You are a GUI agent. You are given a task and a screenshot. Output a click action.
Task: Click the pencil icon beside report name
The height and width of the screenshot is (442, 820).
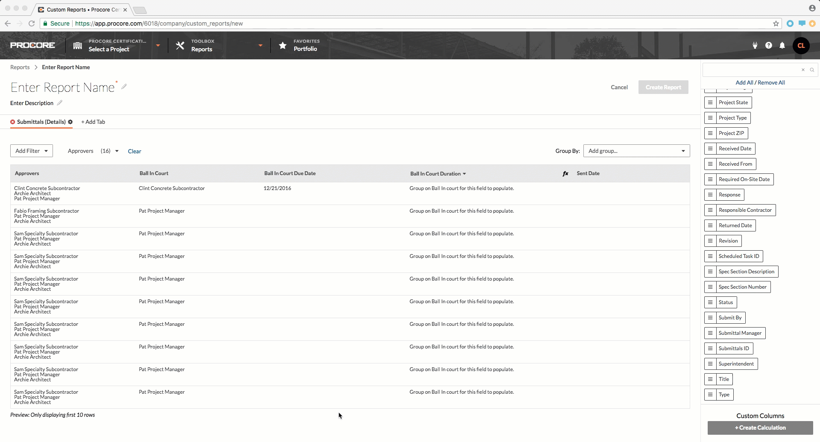click(124, 87)
